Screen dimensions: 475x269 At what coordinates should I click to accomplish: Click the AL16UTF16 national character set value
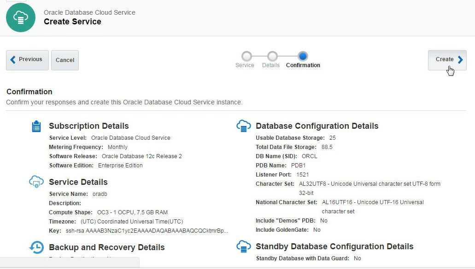coord(373,207)
